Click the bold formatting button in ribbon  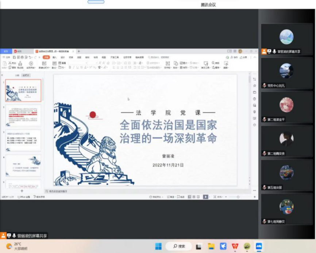point(70,68)
